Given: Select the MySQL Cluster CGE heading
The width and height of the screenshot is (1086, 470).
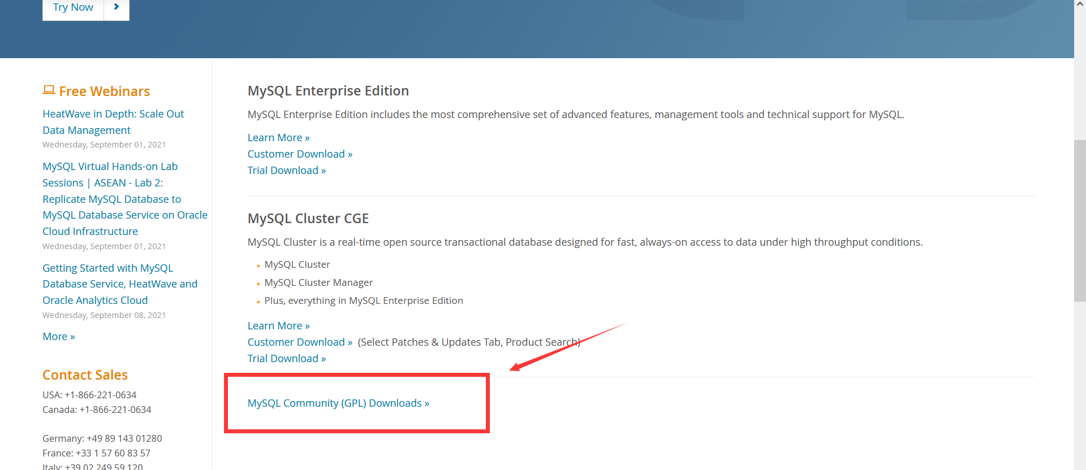Looking at the screenshot, I should coord(308,219).
